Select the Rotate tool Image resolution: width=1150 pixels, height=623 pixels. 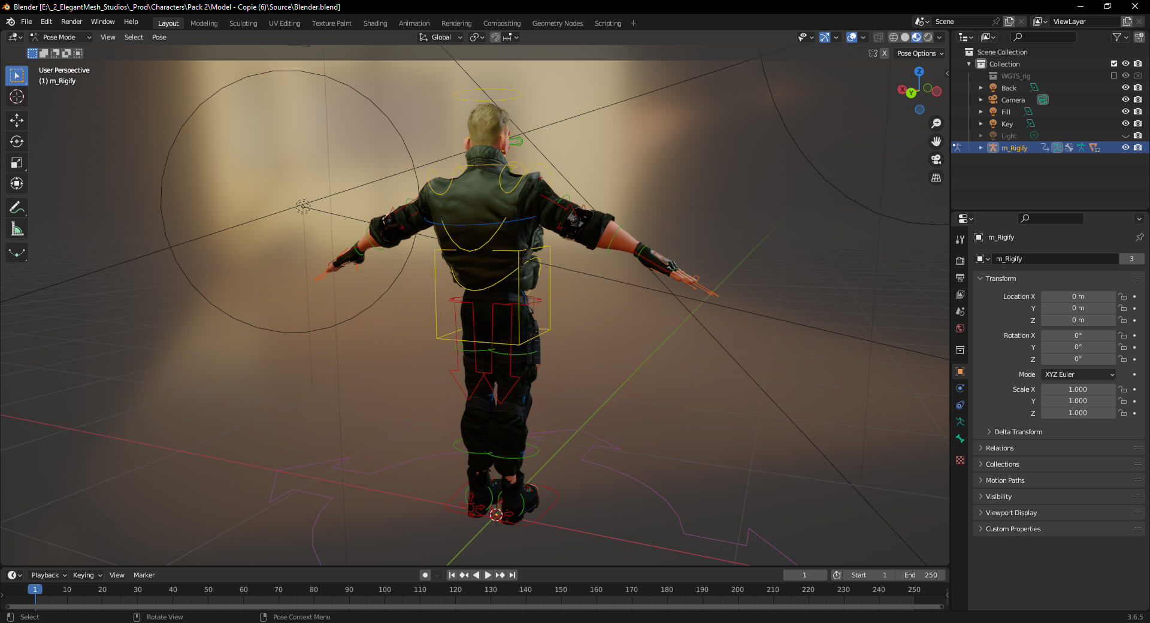tap(17, 141)
